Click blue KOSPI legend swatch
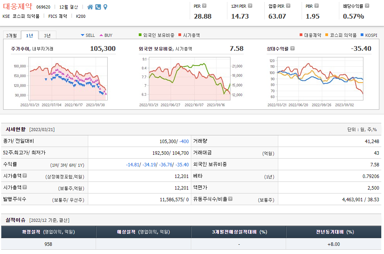Screen dimensions: 384x254 click(362, 35)
